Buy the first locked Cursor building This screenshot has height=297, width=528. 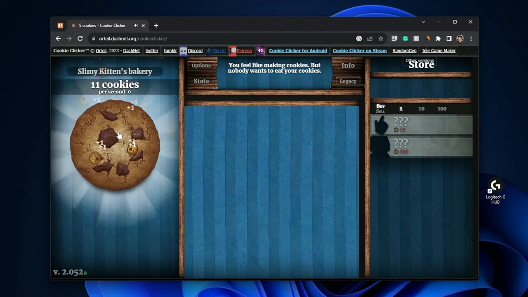pyautogui.click(x=422, y=125)
